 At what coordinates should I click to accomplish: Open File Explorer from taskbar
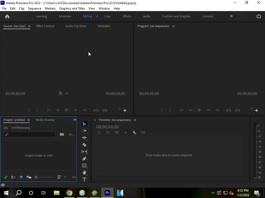[x=57, y=193]
